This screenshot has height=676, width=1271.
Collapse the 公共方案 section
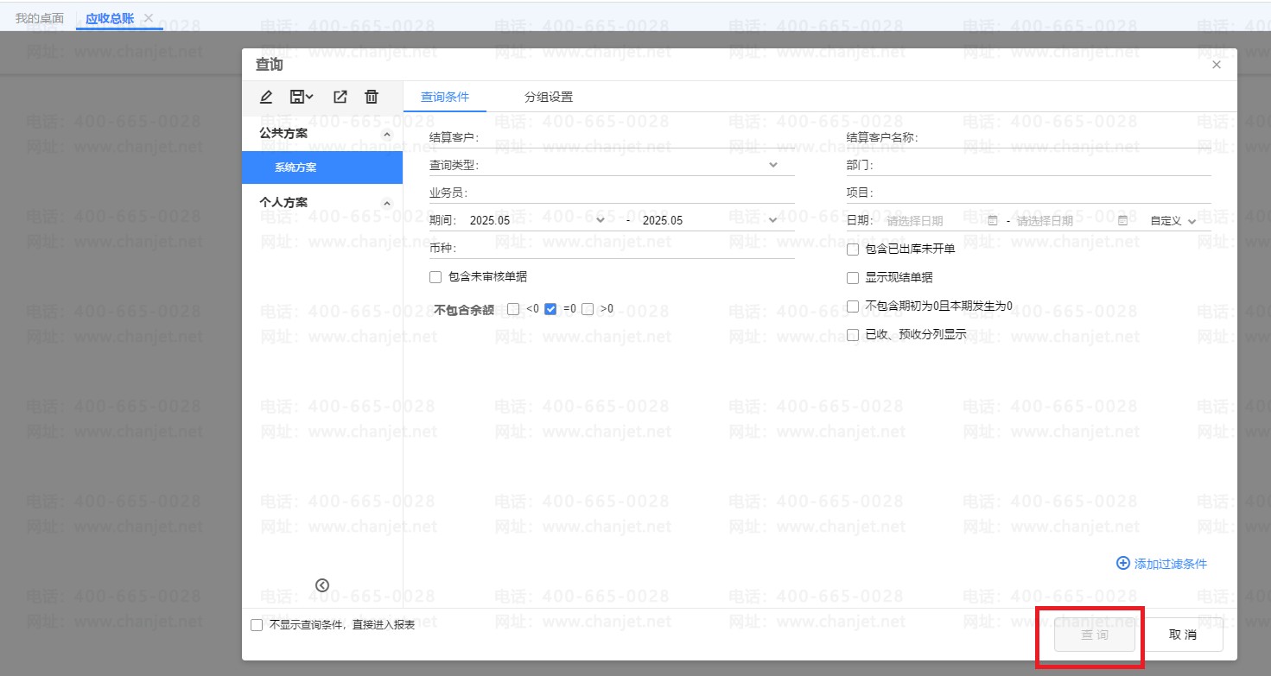click(386, 134)
